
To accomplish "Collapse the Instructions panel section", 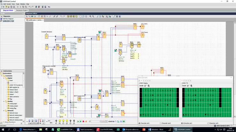I will (1, 71).
